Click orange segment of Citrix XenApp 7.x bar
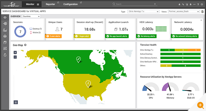 pos(194,50)
